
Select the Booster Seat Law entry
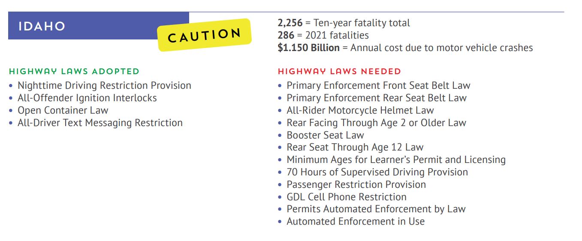point(325,135)
